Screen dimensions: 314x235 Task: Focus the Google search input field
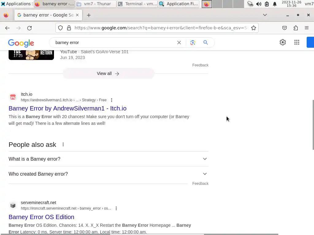114,43
